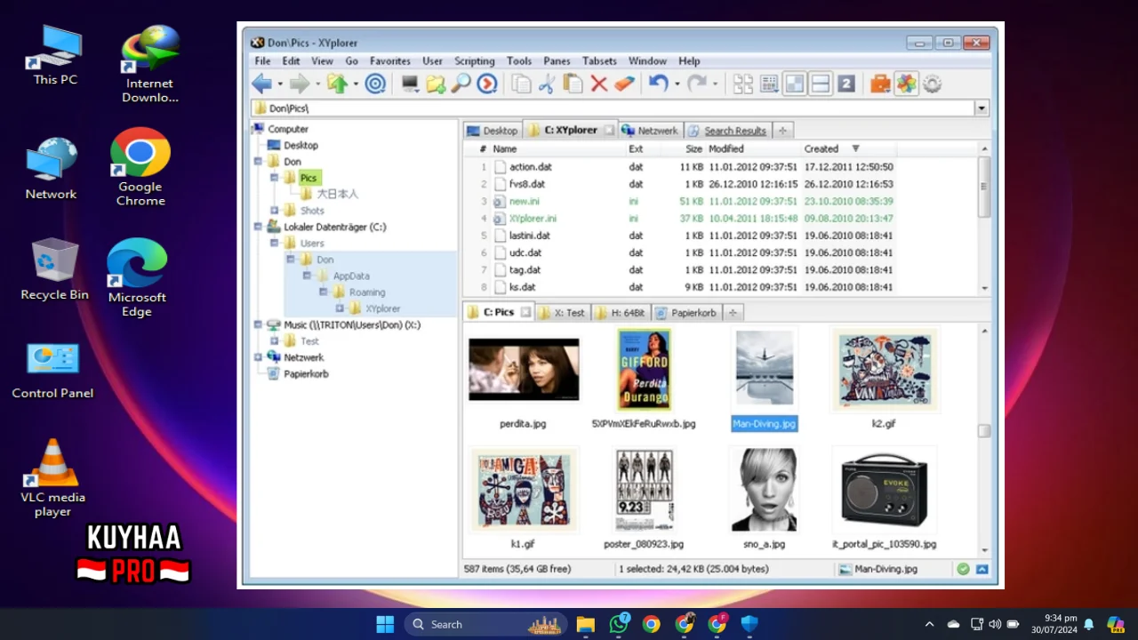Click Windows Start button on taskbar

click(x=385, y=624)
